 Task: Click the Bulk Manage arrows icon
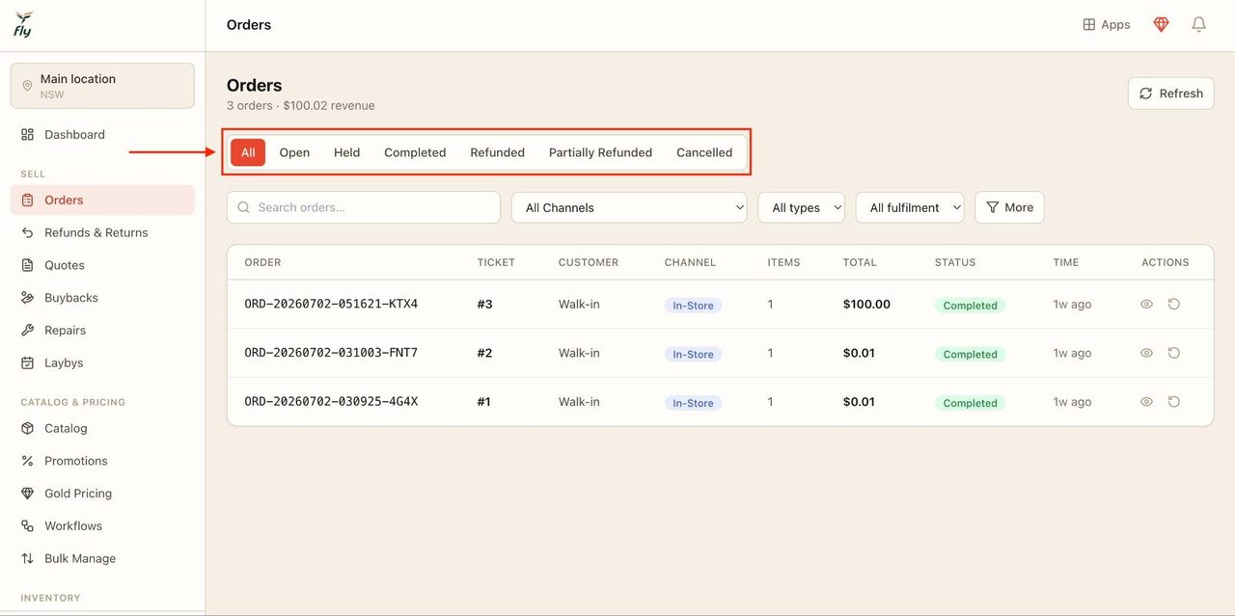tap(27, 559)
